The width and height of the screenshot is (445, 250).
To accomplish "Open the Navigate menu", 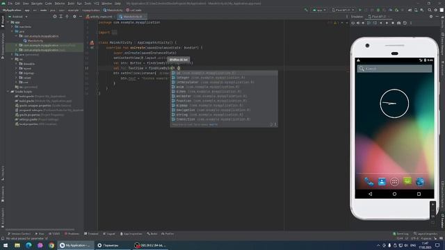I will point(37,3).
